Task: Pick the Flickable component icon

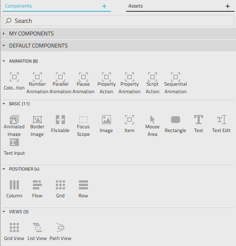Action: pyautogui.click(x=60, y=120)
